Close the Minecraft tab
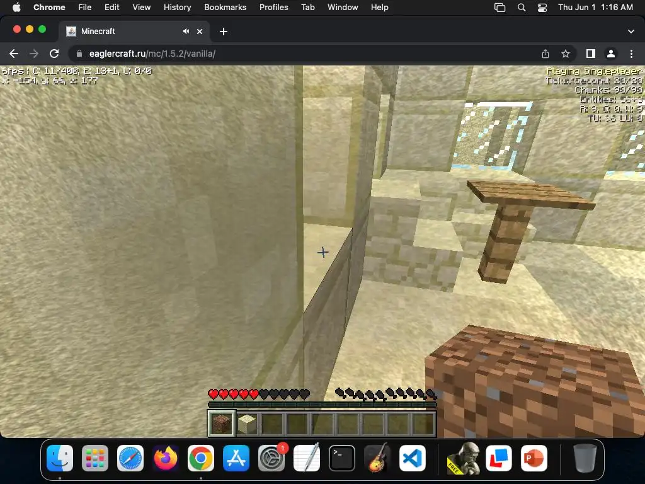This screenshot has width=645, height=484. tap(200, 32)
